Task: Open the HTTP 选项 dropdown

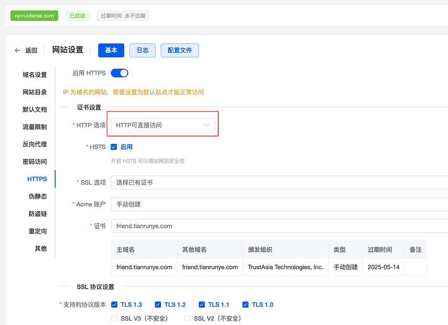Action: pyautogui.click(x=163, y=124)
